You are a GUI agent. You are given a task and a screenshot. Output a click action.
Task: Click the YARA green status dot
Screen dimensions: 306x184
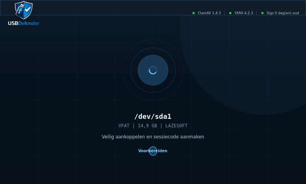[x=230, y=13]
